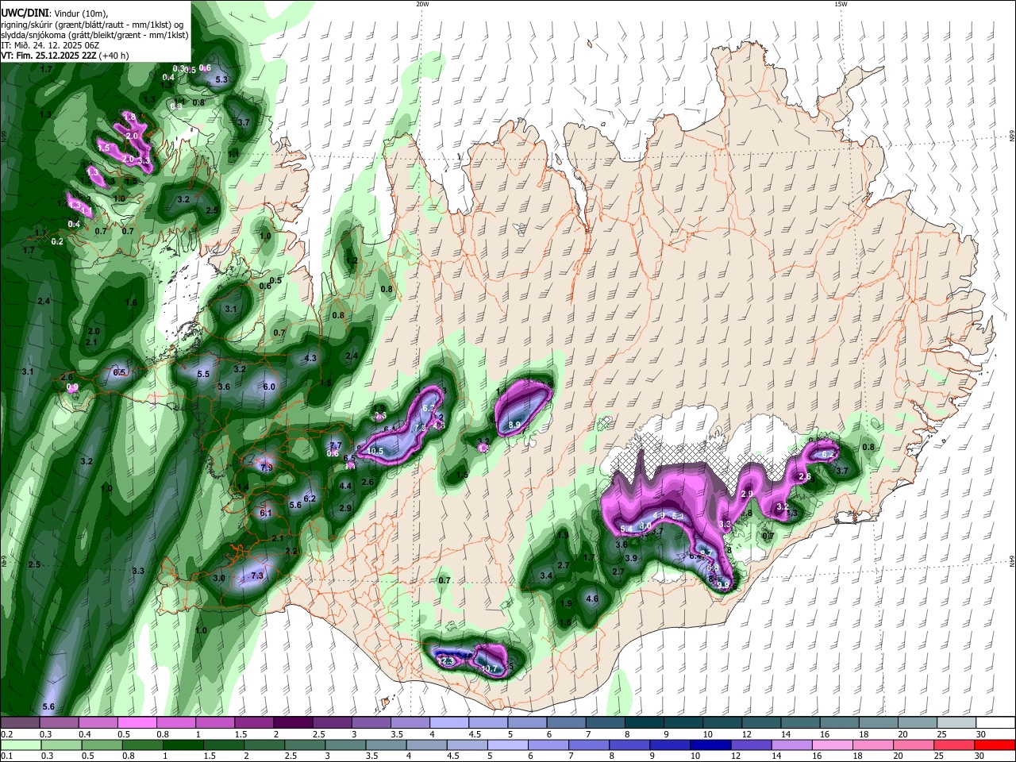
Task: Click the 'VT: Fim. 25.12.2025 22Z (+40 h)' line
Action: click(64, 56)
